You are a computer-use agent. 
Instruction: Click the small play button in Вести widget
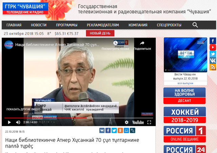pyautogui.click(x=166, y=70)
